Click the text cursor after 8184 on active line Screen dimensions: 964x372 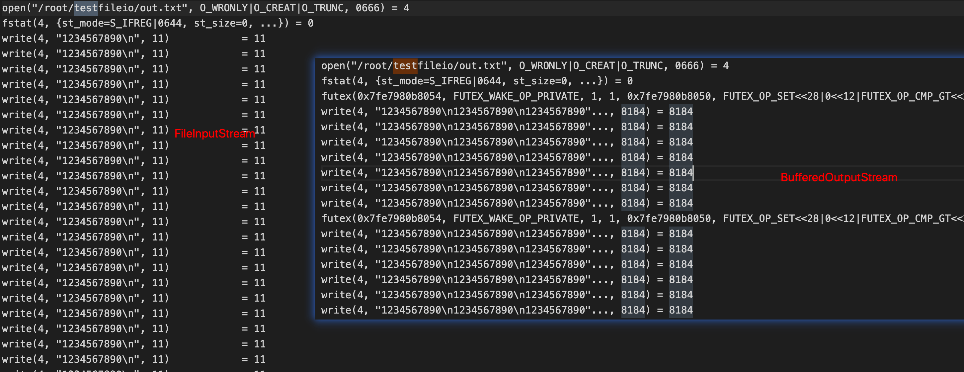(693, 173)
